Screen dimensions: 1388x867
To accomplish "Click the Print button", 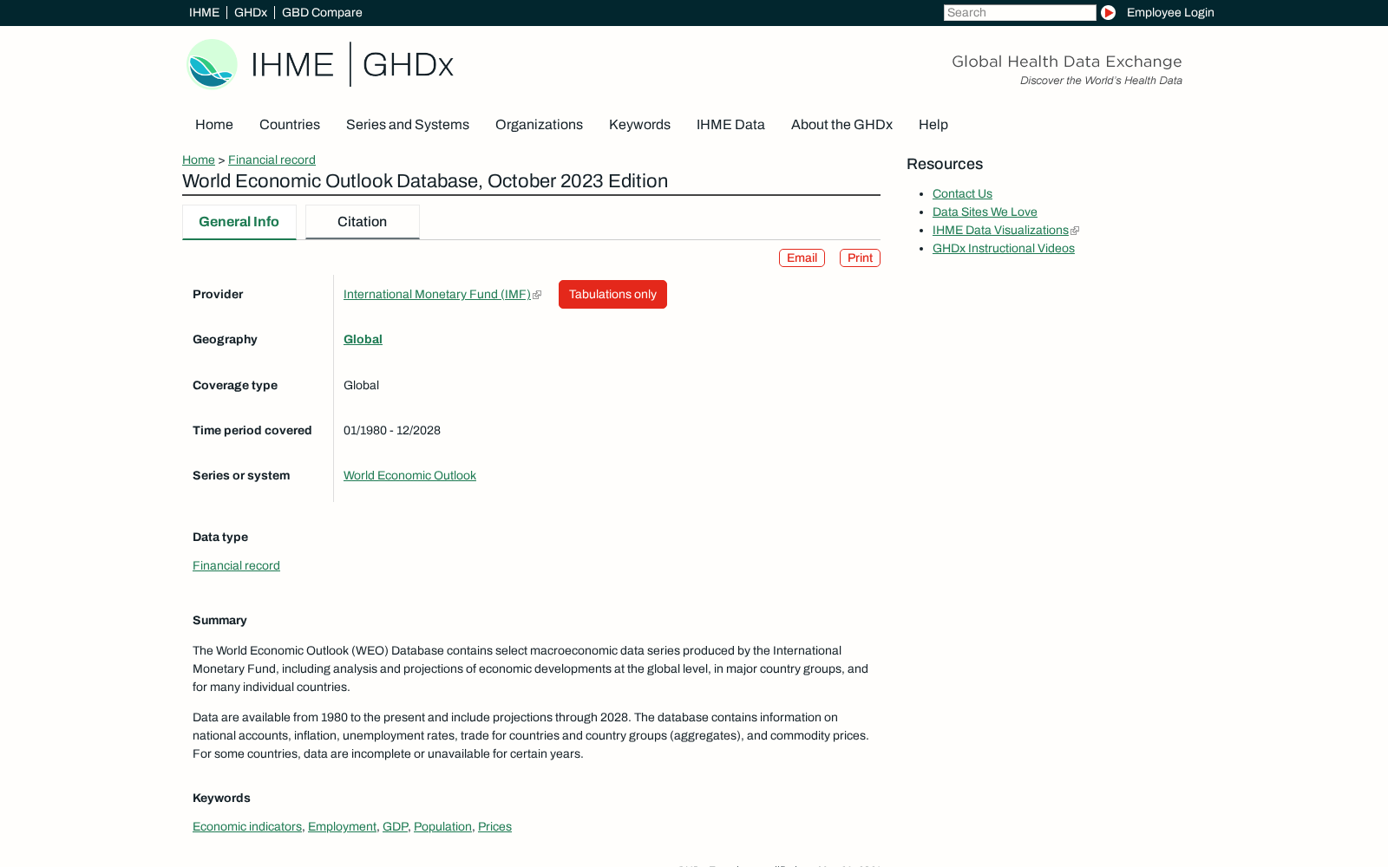I will coord(860,257).
